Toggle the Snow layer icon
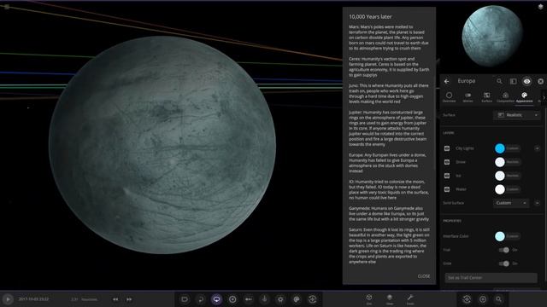This screenshot has width=547, height=307. click(447, 162)
